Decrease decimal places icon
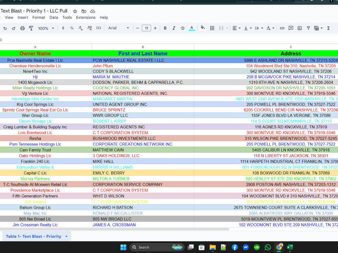 [x=80, y=28]
